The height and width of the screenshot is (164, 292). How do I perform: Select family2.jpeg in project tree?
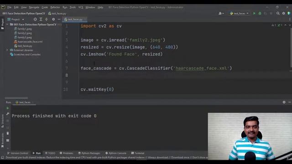click(23, 33)
